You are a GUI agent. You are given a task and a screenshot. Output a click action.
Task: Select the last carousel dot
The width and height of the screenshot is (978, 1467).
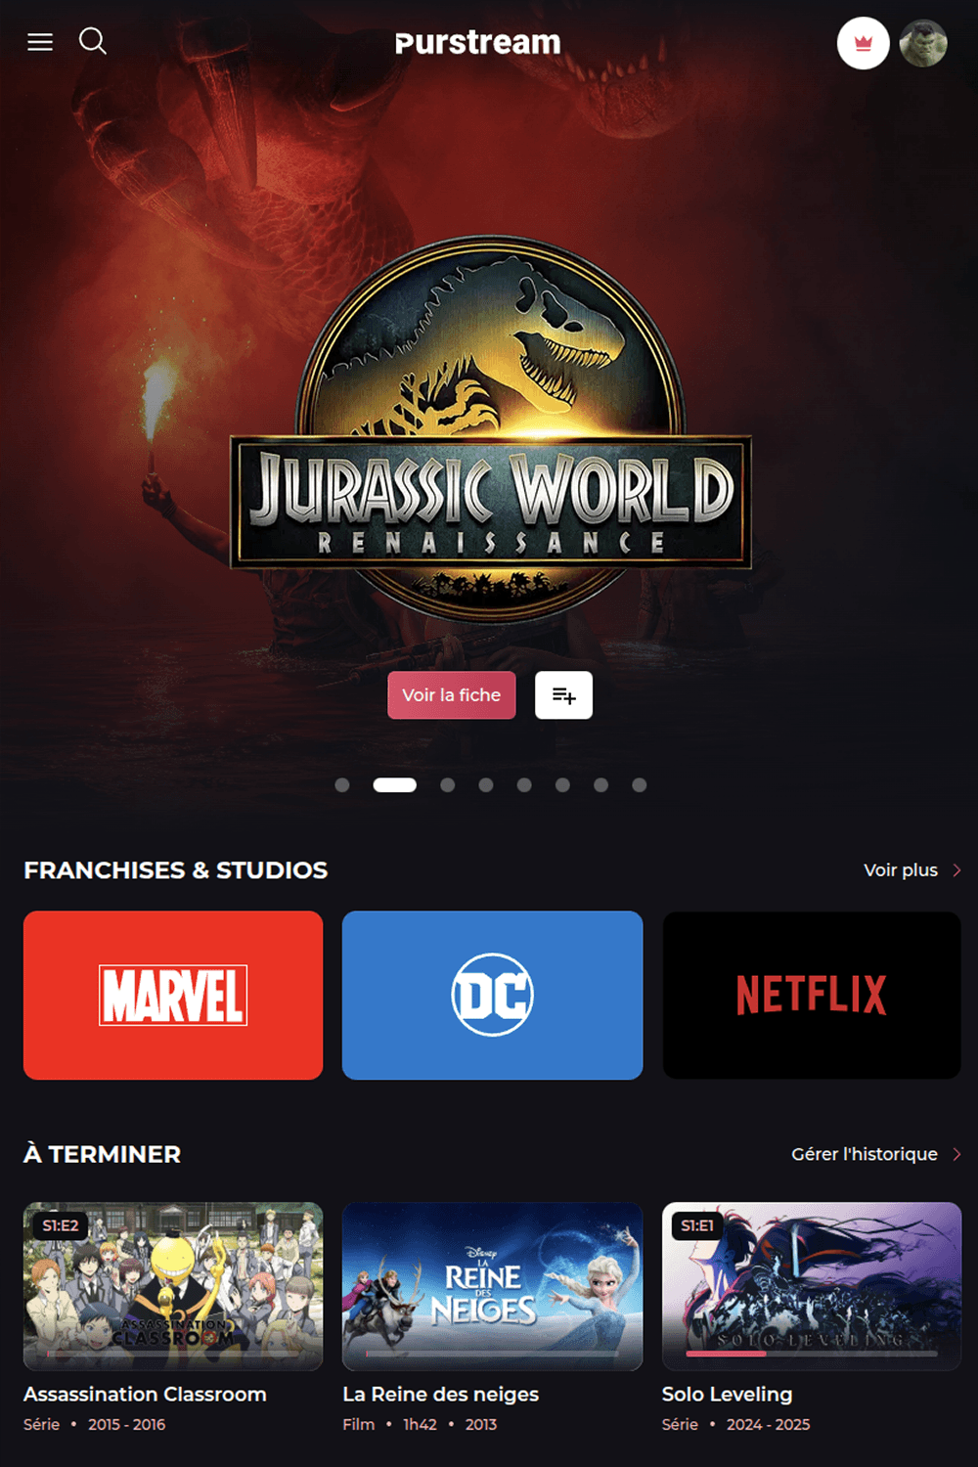pos(639,785)
